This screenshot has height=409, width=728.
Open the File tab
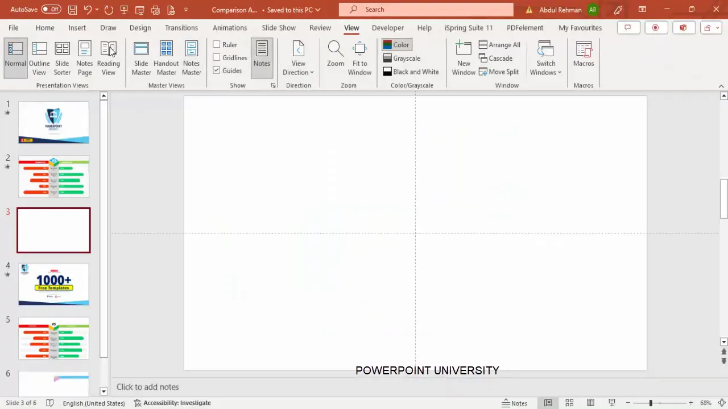[13, 28]
